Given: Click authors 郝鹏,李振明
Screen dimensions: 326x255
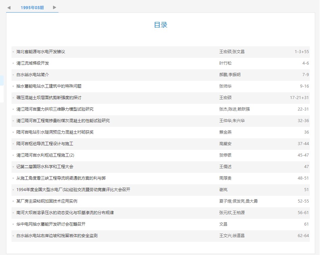Looking at the screenshot, I should (x=230, y=75).
